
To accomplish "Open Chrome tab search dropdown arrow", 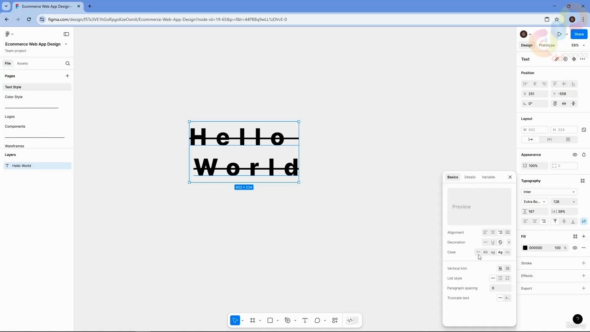I will [x=6, y=6].
